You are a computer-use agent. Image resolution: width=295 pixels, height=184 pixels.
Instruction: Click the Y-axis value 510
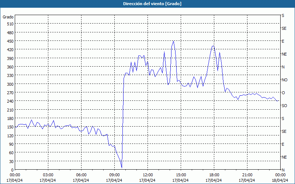tap(10, 24)
